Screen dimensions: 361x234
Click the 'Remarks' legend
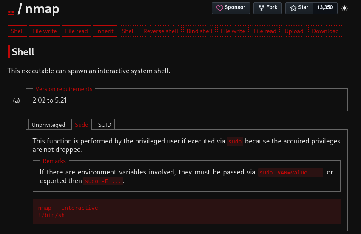(x=54, y=161)
